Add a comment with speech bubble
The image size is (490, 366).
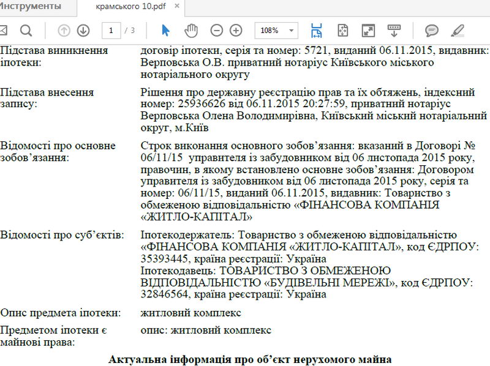[x=432, y=30]
